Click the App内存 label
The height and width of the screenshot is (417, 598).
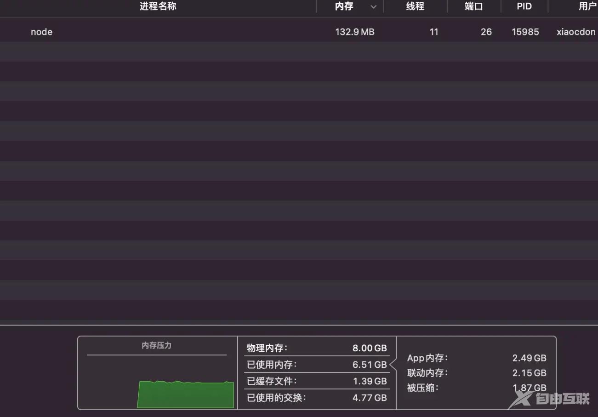pos(427,358)
